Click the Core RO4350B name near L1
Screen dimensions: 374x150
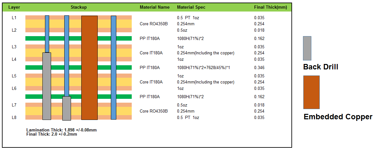[154, 24]
